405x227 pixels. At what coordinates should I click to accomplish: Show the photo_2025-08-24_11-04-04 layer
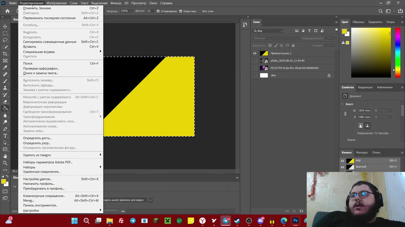(255, 61)
